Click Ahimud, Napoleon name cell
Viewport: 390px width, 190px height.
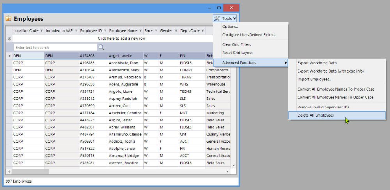click(x=125, y=77)
